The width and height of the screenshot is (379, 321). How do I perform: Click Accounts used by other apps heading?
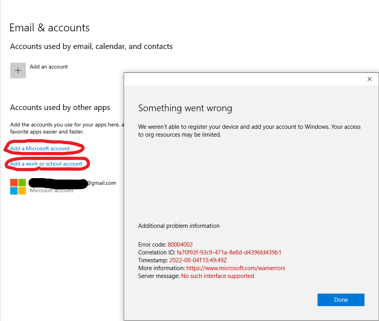60,107
